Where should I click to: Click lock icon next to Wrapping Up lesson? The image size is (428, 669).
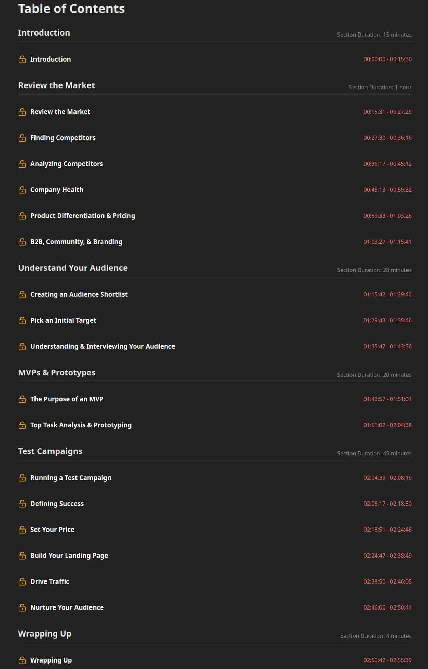22,660
